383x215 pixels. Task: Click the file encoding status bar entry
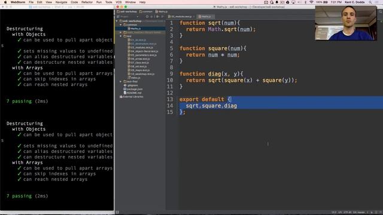pyautogui.click(x=347, y=213)
